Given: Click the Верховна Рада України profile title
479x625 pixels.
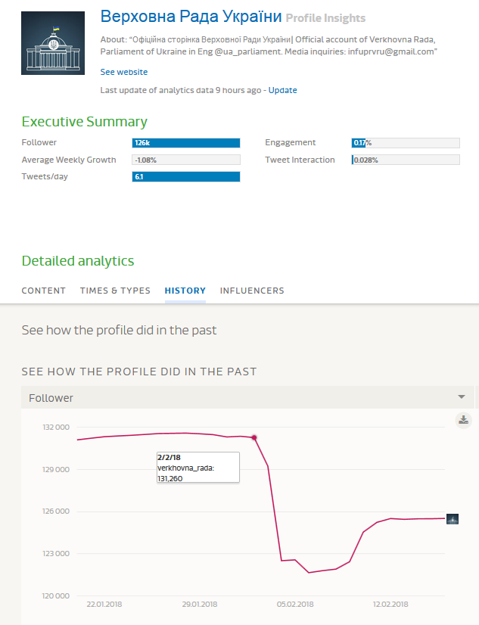Looking at the screenshot, I should click(x=191, y=17).
